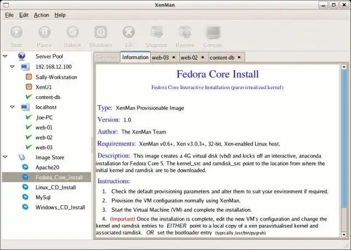The height and width of the screenshot is (250, 351).
Task: Close the web-03 tab
Action: coord(174,57)
